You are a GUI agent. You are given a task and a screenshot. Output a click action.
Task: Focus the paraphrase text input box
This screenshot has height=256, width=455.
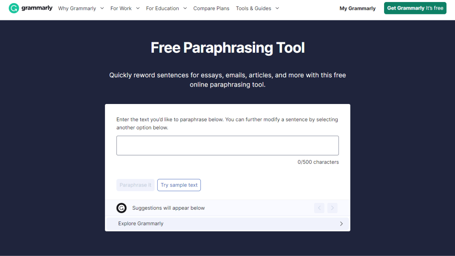click(x=227, y=145)
